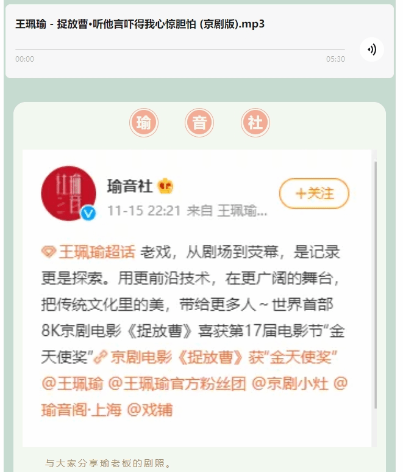
Task: Click the chain link icon
Action: [101, 358]
